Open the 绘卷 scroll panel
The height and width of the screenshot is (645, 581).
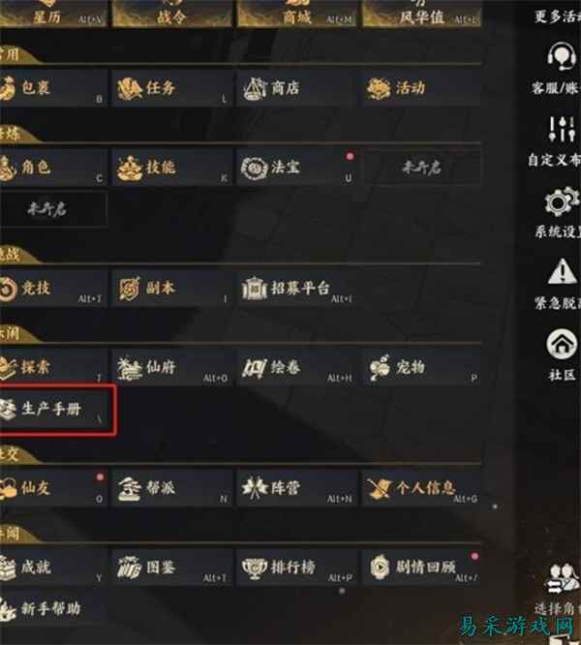pyautogui.click(x=297, y=367)
